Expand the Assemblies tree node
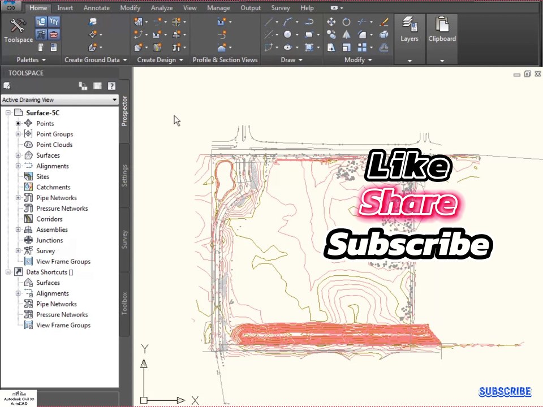543x407 pixels. click(x=18, y=230)
